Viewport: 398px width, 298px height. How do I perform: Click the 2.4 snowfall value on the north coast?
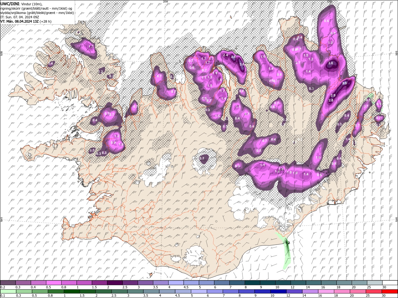pos(225,55)
